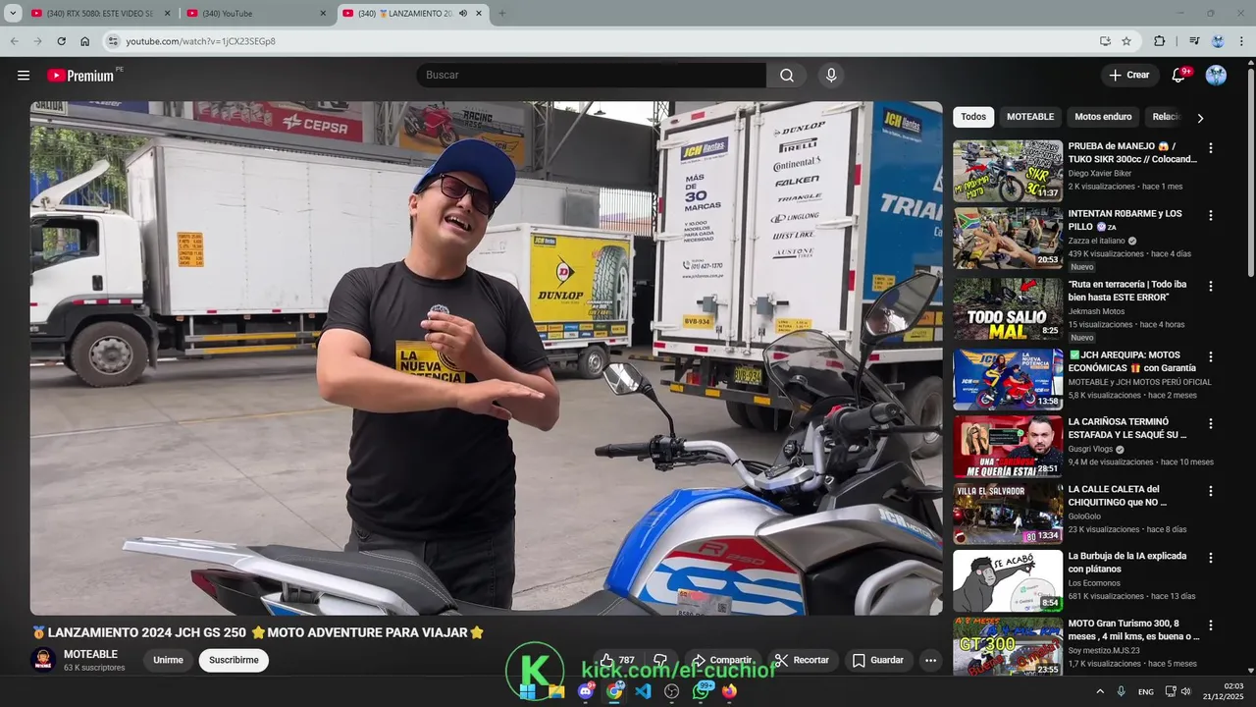Bookmark this page with star icon
Viewport: 1256px width, 707px height.
click(1126, 41)
